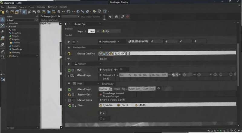The image size is (242, 133).
Task: Click the Gnests Cuality white value bar
Action: tap(167, 54)
